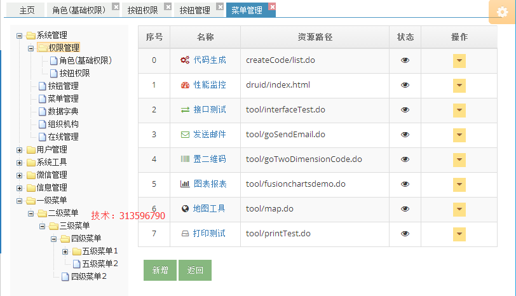Collapse the 一级菜单 tree node
Screen dimensions: 516x296
[x=20, y=201]
